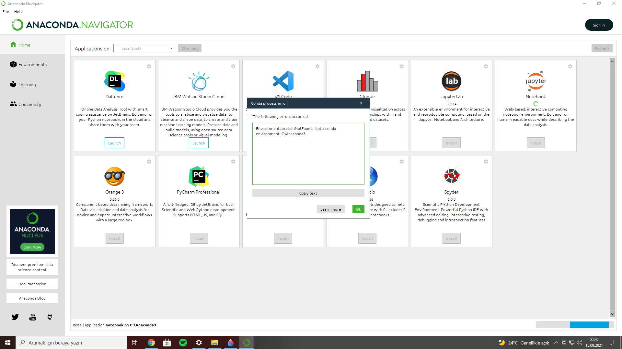Screen dimensions: 622x349
Task: Launch IBM Watson Studio Cloud
Action: [x=199, y=143]
